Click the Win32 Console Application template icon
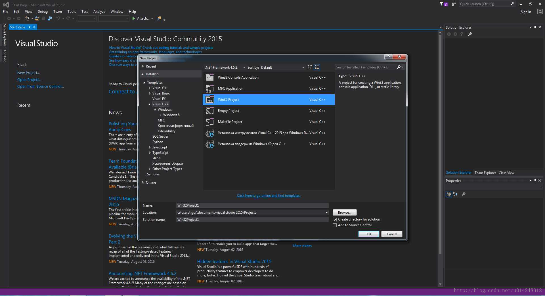Image resolution: width=545 pixels, height=296 pixels. pyautogui.click(x=210, y=77)
